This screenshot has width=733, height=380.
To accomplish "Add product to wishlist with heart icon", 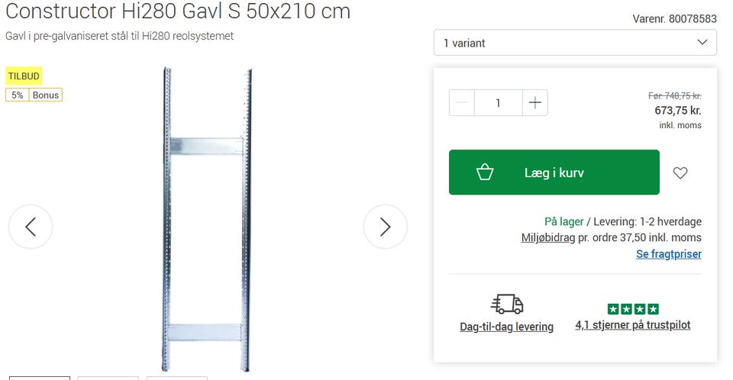I will point(680,172).
